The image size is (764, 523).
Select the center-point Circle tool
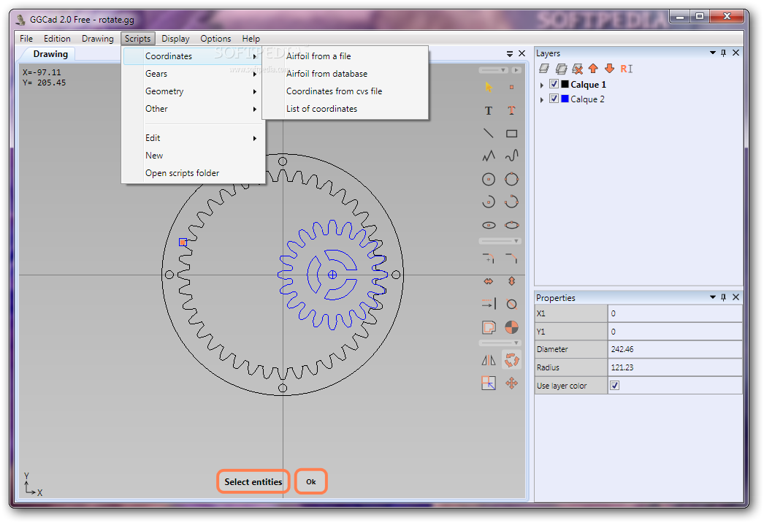pyautogui.click(x=489, y=180)
